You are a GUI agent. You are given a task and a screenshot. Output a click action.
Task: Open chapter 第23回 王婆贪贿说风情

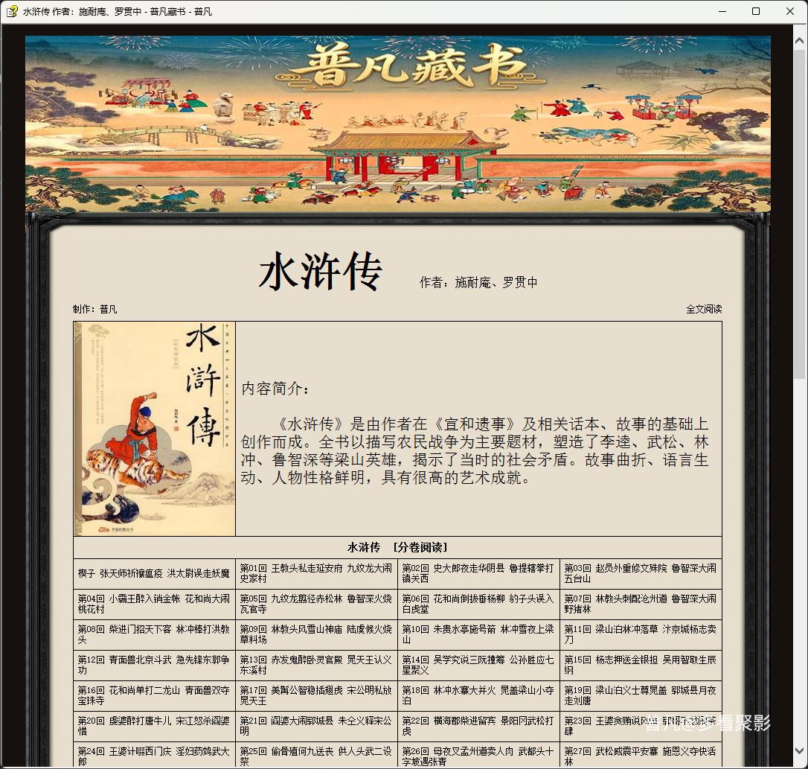coord(640,726)
